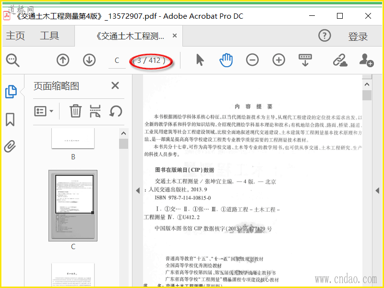Screen dimensions: 384x288
Task: Open the bookmarks panel icon
Action: 10,120
